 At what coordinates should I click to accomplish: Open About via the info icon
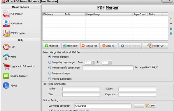[x=6, y=85]
